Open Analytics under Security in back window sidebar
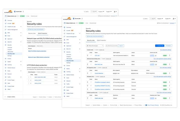The height and width of the screenshot is (121, 180). pyautogui.click(x=10, y=49)
